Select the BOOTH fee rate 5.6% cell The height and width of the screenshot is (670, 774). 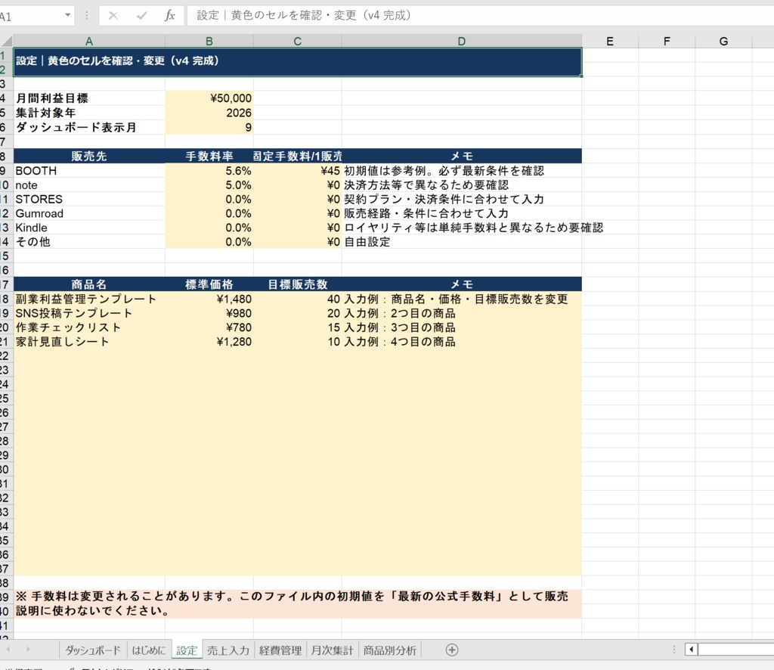point(209,171)
